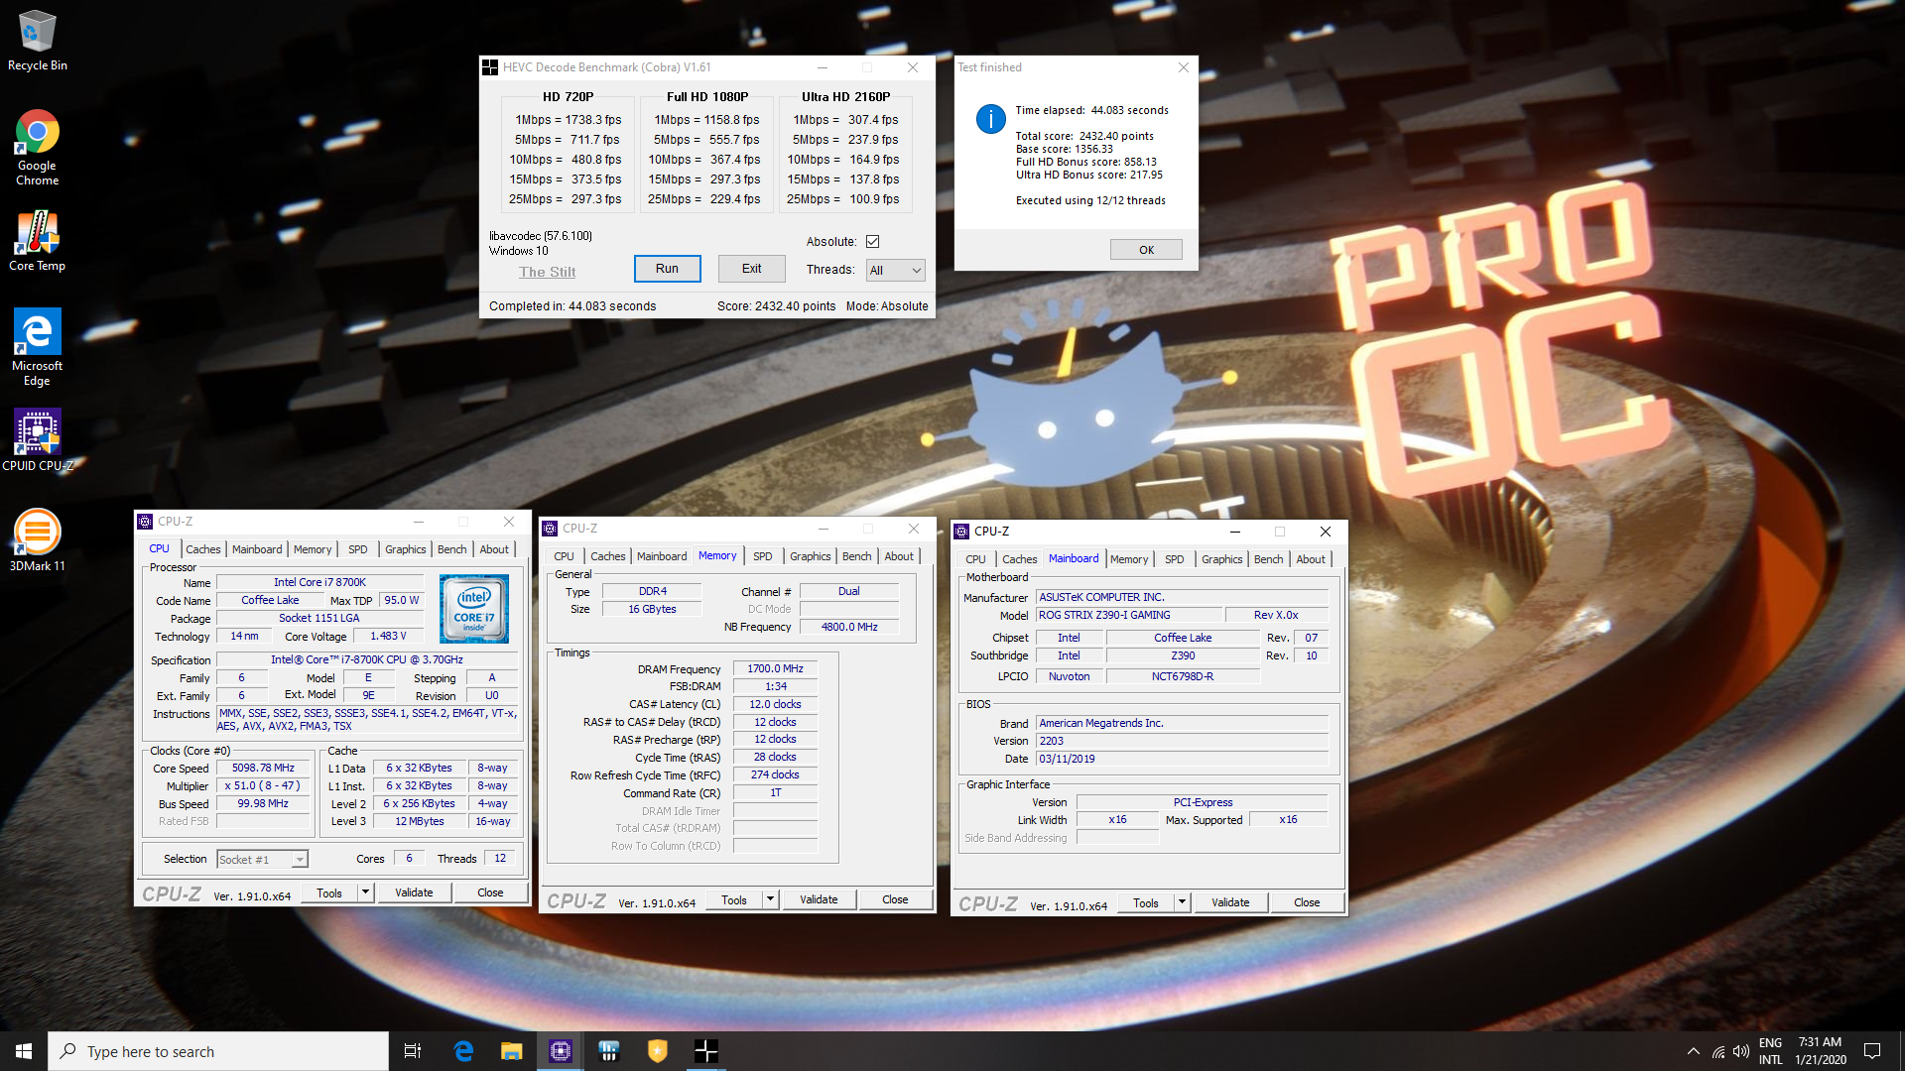Click the HEVC Benchmark title icon
This screenshot has width=1905, height=1071.
490,67
